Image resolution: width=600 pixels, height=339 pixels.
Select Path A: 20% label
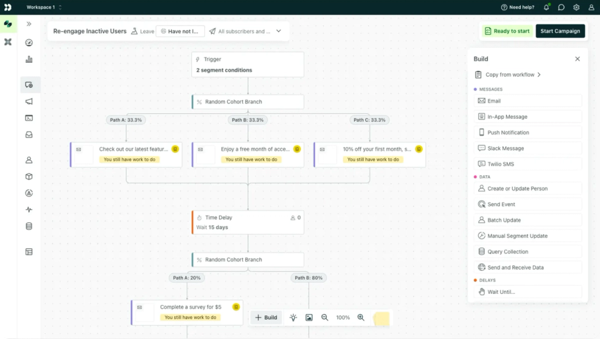point(187,278)
